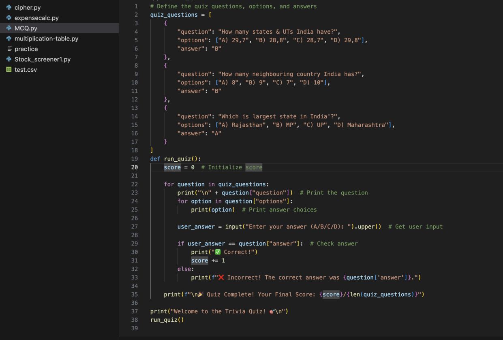This screenshot has height=340, width=503.
Task: Select line number 1 in the gutter
Action: tap(136, 6)
